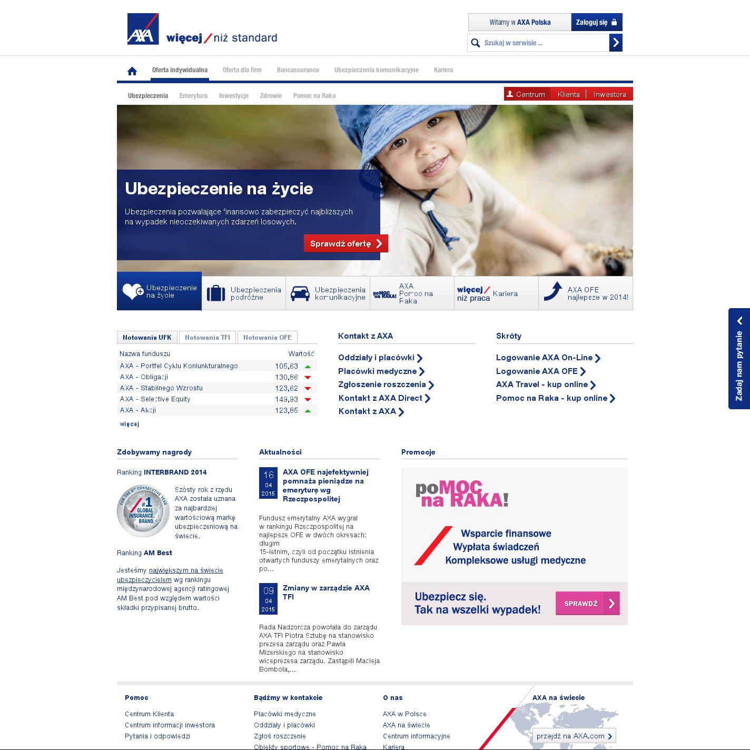
Task: Select the car insurance tile
Action: (x=328, y=293)
